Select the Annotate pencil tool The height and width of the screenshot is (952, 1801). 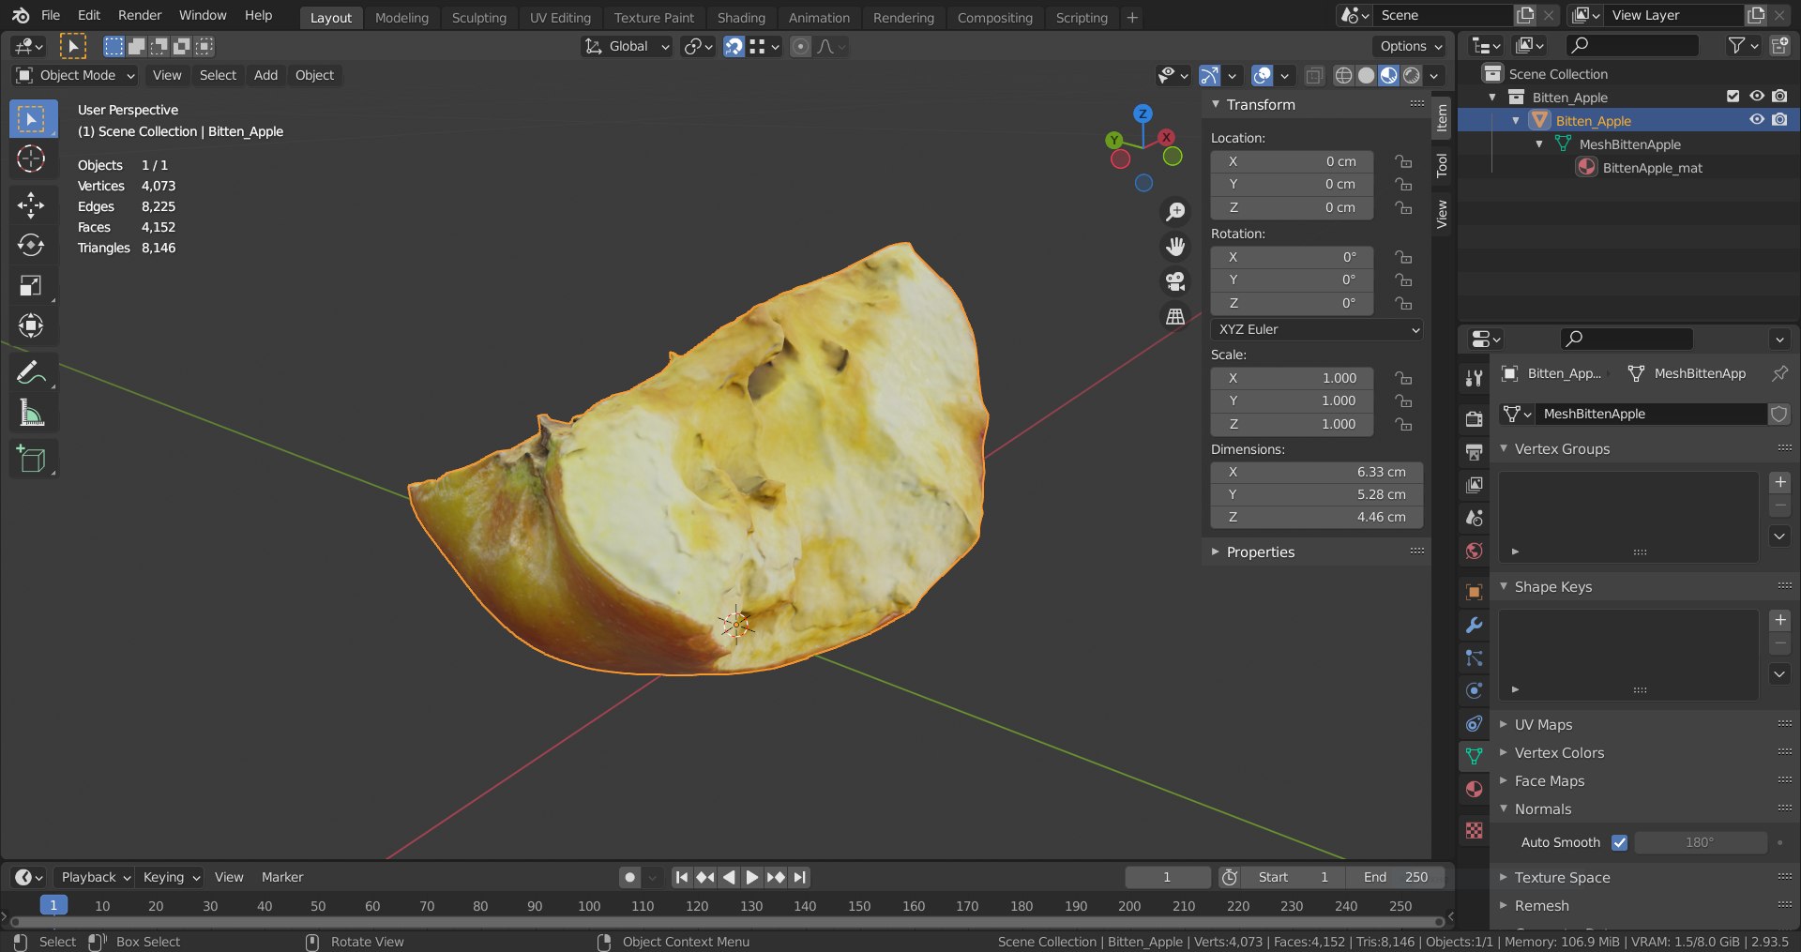[x=31, y=372]
